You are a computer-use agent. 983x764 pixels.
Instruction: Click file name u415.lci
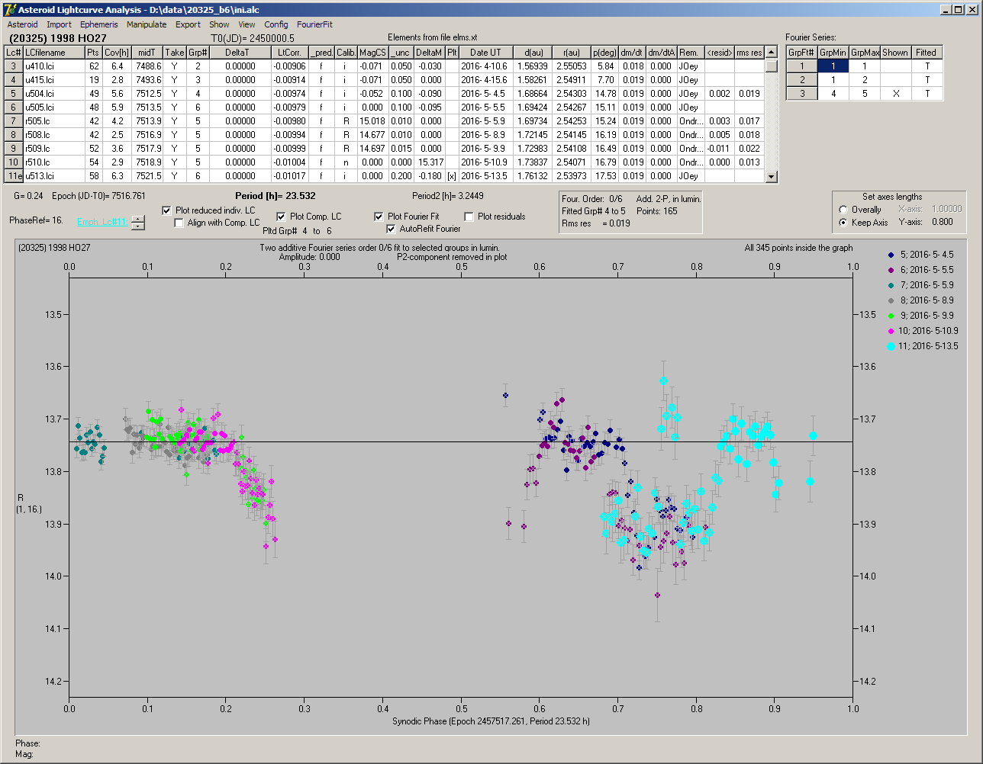click(x=53, y=80)
